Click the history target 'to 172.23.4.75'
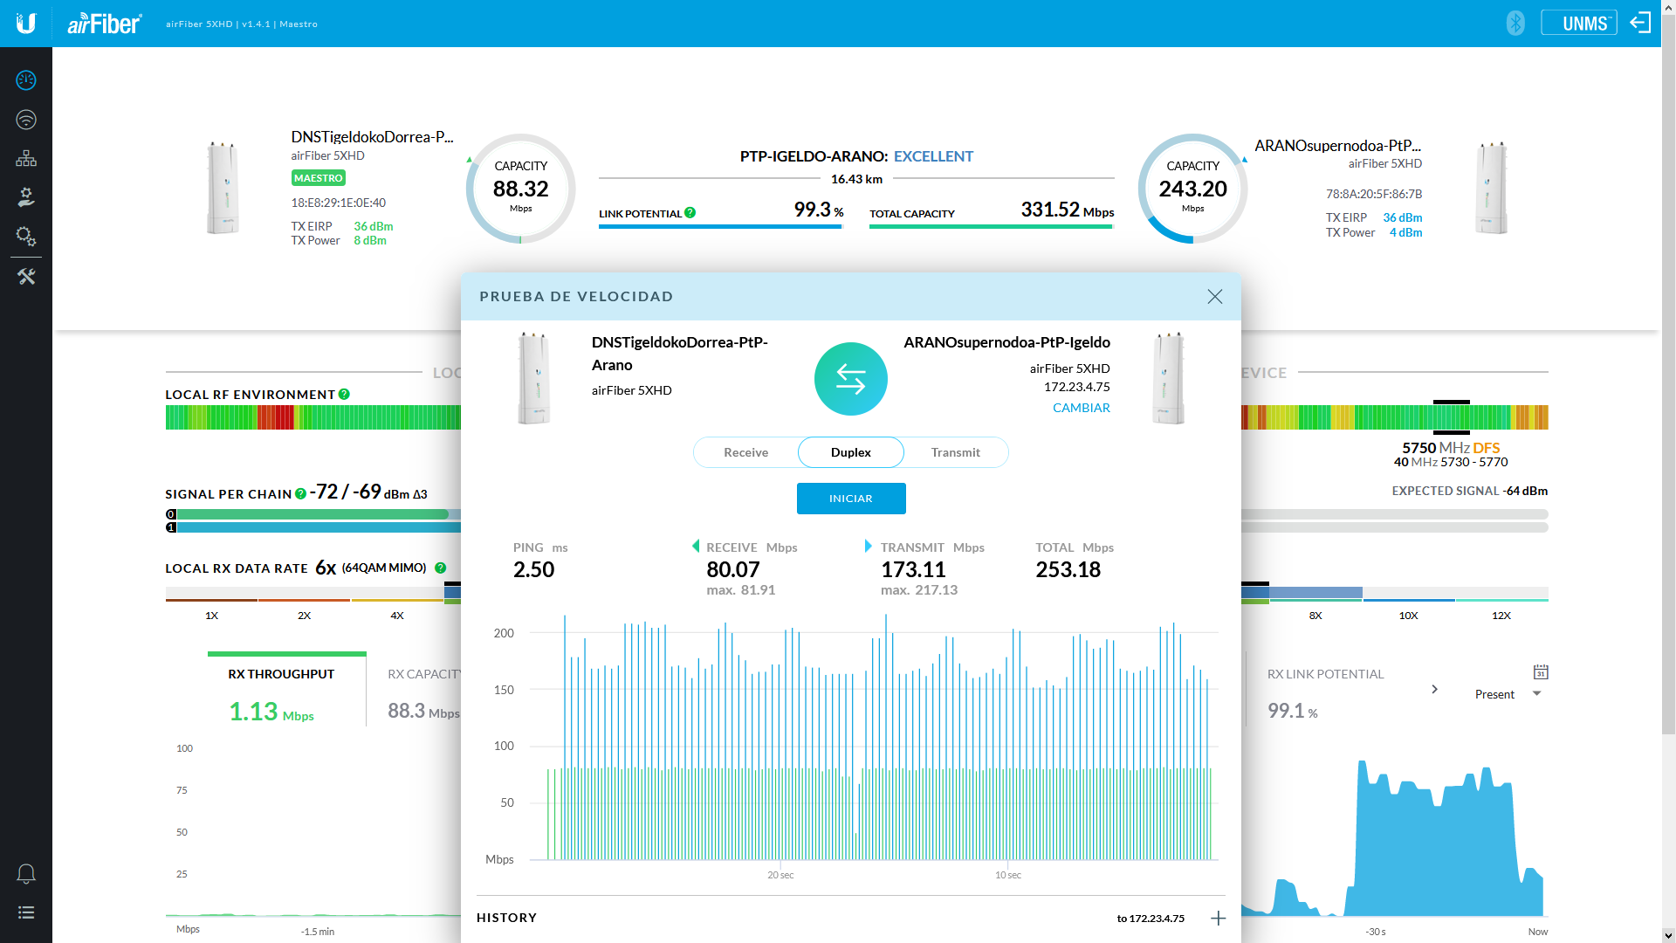 pyautogui.click(x=1151, y=919)
